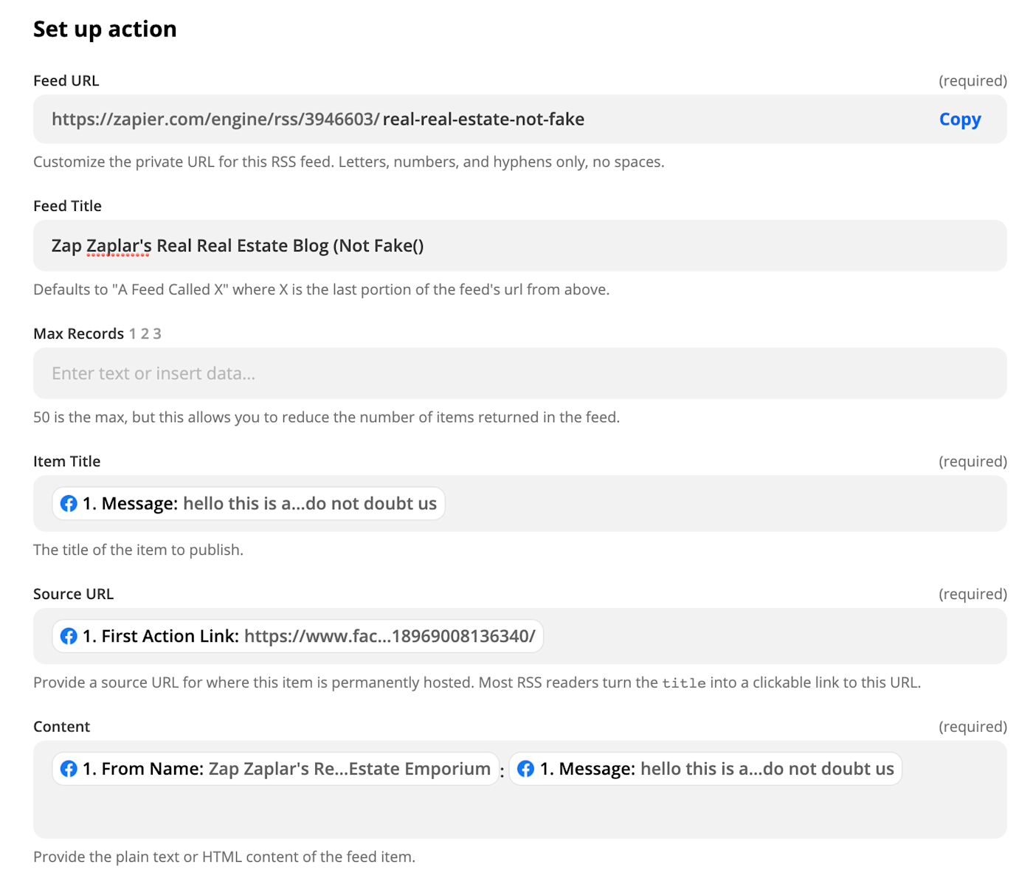Click Facebook icon on Content Message pill

(525, 770)
